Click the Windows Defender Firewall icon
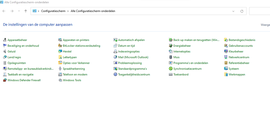Screen dimensions: 270x129 (x=5, y=80)
